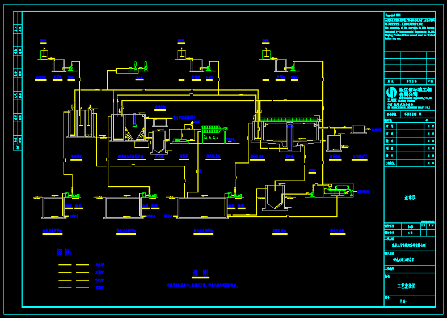
Task: Click the green grating walkway above the clarifier
Action: click(289, 119)
